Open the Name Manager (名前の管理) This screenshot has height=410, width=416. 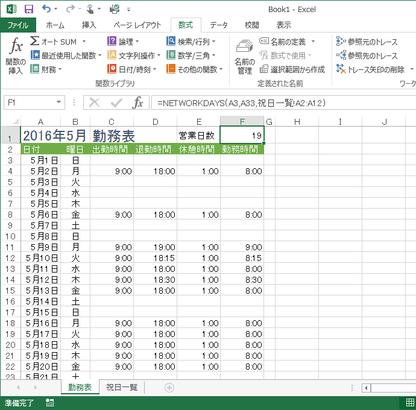(x=244, y=57)
